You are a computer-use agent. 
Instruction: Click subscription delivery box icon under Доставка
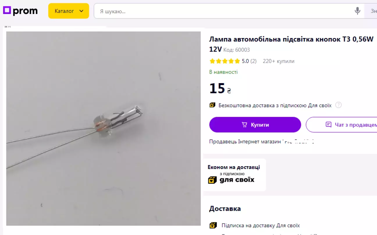tap(213, 225)
